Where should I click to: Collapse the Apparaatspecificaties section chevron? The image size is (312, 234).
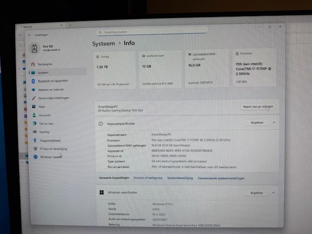tap(274, 122)
